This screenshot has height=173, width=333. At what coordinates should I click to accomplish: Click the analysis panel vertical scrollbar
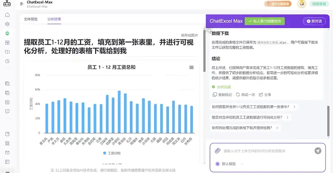[204, 51]
